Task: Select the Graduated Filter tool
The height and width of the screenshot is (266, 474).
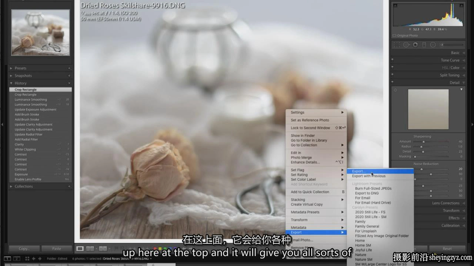Action: [424, 45]
